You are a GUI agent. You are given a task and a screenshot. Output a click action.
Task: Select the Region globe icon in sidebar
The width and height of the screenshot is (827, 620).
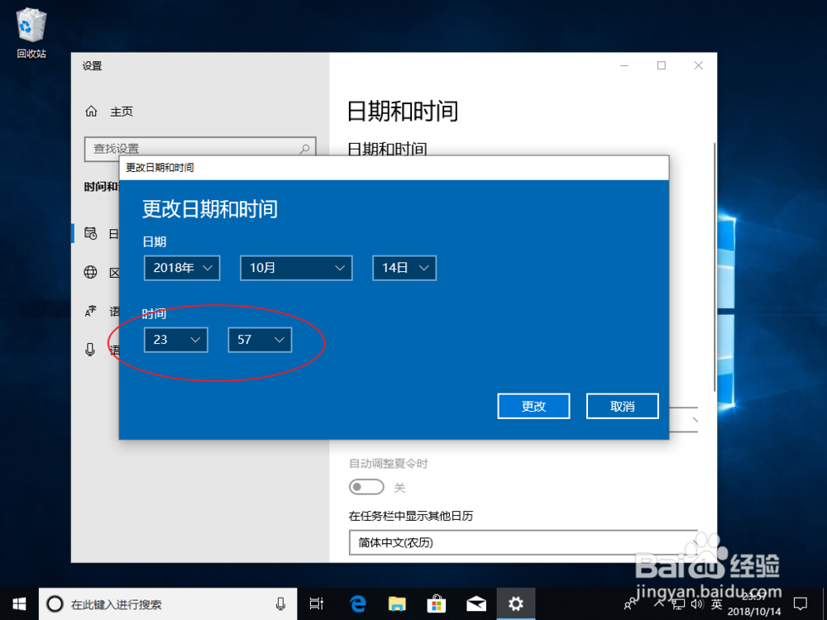[91, 272]
